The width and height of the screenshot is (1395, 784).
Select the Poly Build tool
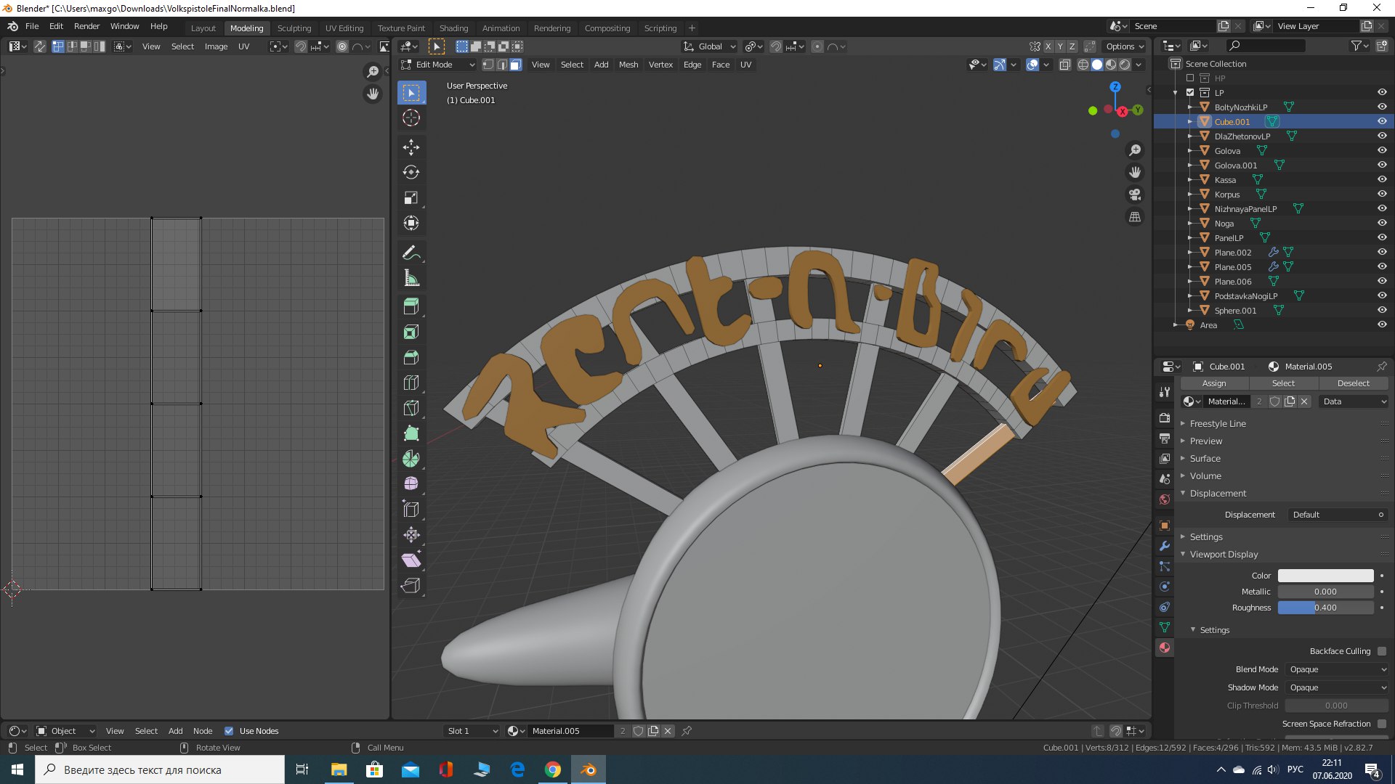pyautogui.click(x=411, y=434)
